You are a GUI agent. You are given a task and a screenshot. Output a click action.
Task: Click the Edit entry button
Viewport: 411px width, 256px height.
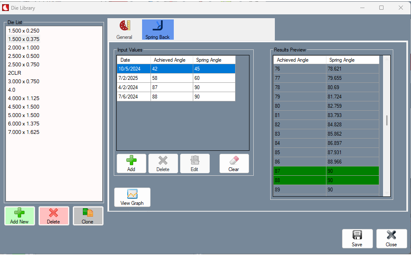click(x=195, y=163)
